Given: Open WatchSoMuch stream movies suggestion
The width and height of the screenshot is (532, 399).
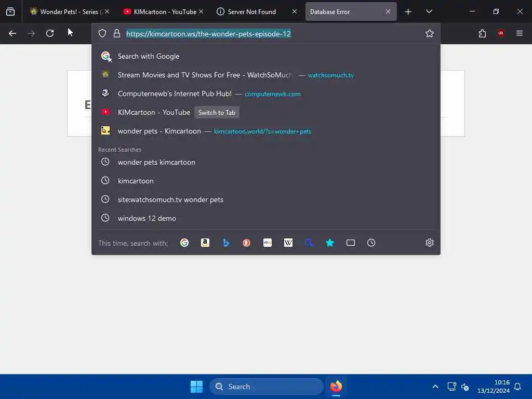Looking at the screenshot, I should click(266, 75).
